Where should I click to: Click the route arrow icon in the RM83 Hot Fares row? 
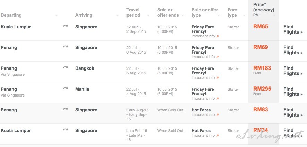65,109
